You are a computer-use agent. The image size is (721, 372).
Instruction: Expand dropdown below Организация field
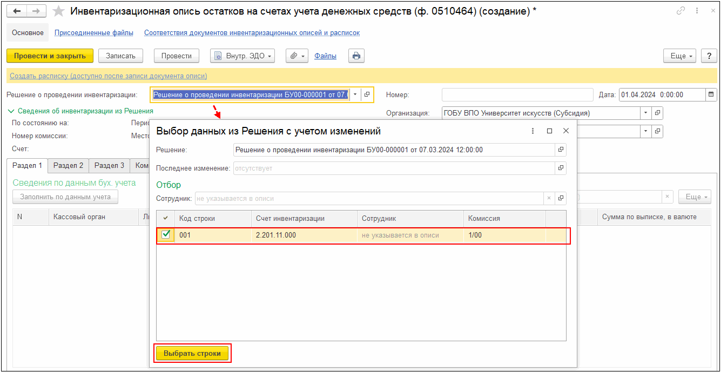point(646,131)
